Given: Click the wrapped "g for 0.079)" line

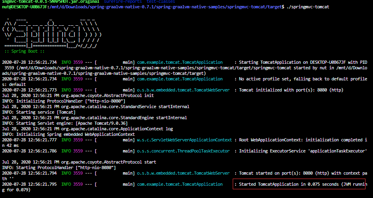Looking at the screenshot, I should click(16, 190).
